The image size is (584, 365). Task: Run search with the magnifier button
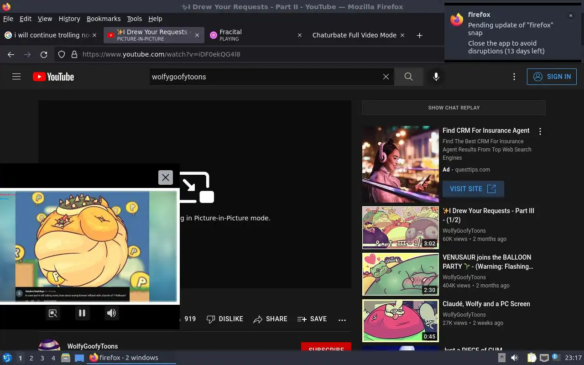[x=409, y=77]
